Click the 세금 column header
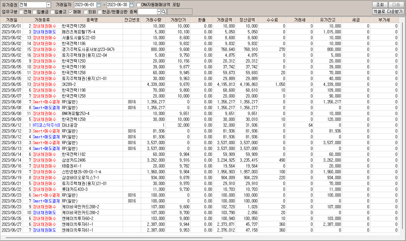This screenshot has width=406, height=241. pos(356,20)
